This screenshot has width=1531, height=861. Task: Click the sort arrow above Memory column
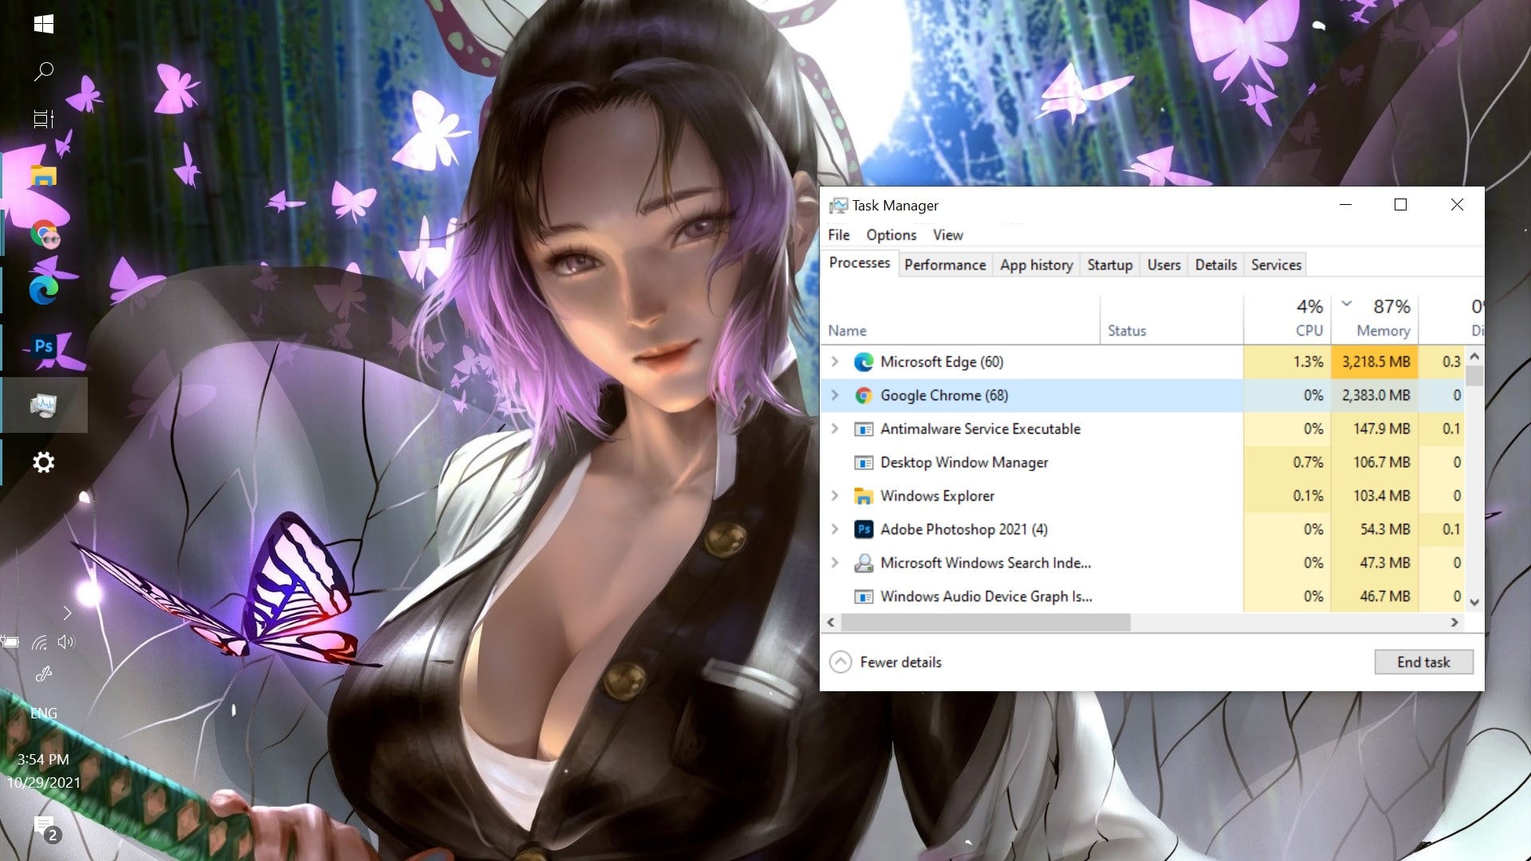pyautogui.click(x=1347, y=303)
